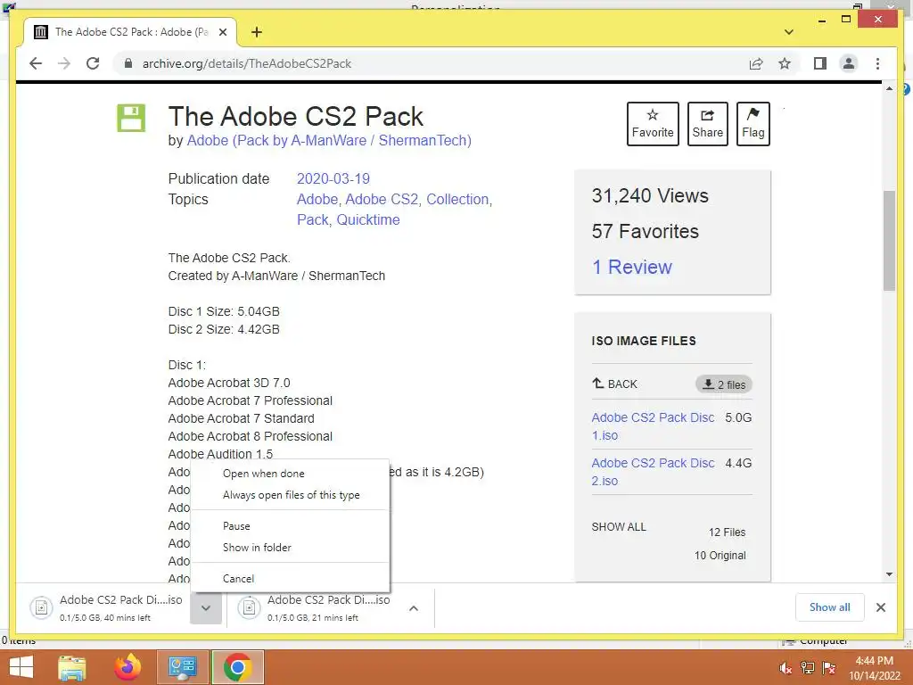This screenshot has width=913, height=685.
Task: Click the 12 Files text
Action: pyautogui.click(x=727, y=532)
